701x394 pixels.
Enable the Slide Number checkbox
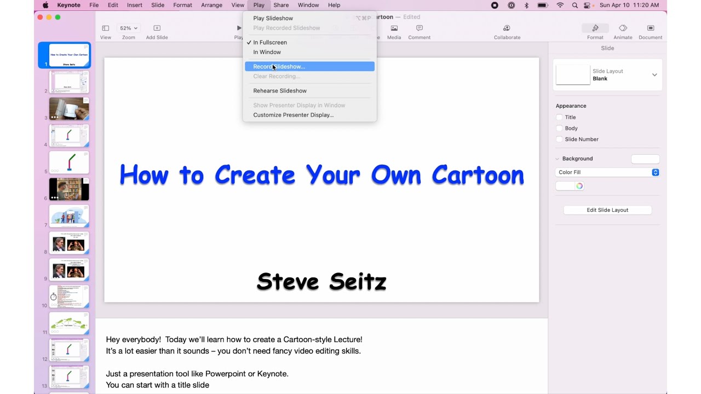click(x=559, y=139)
